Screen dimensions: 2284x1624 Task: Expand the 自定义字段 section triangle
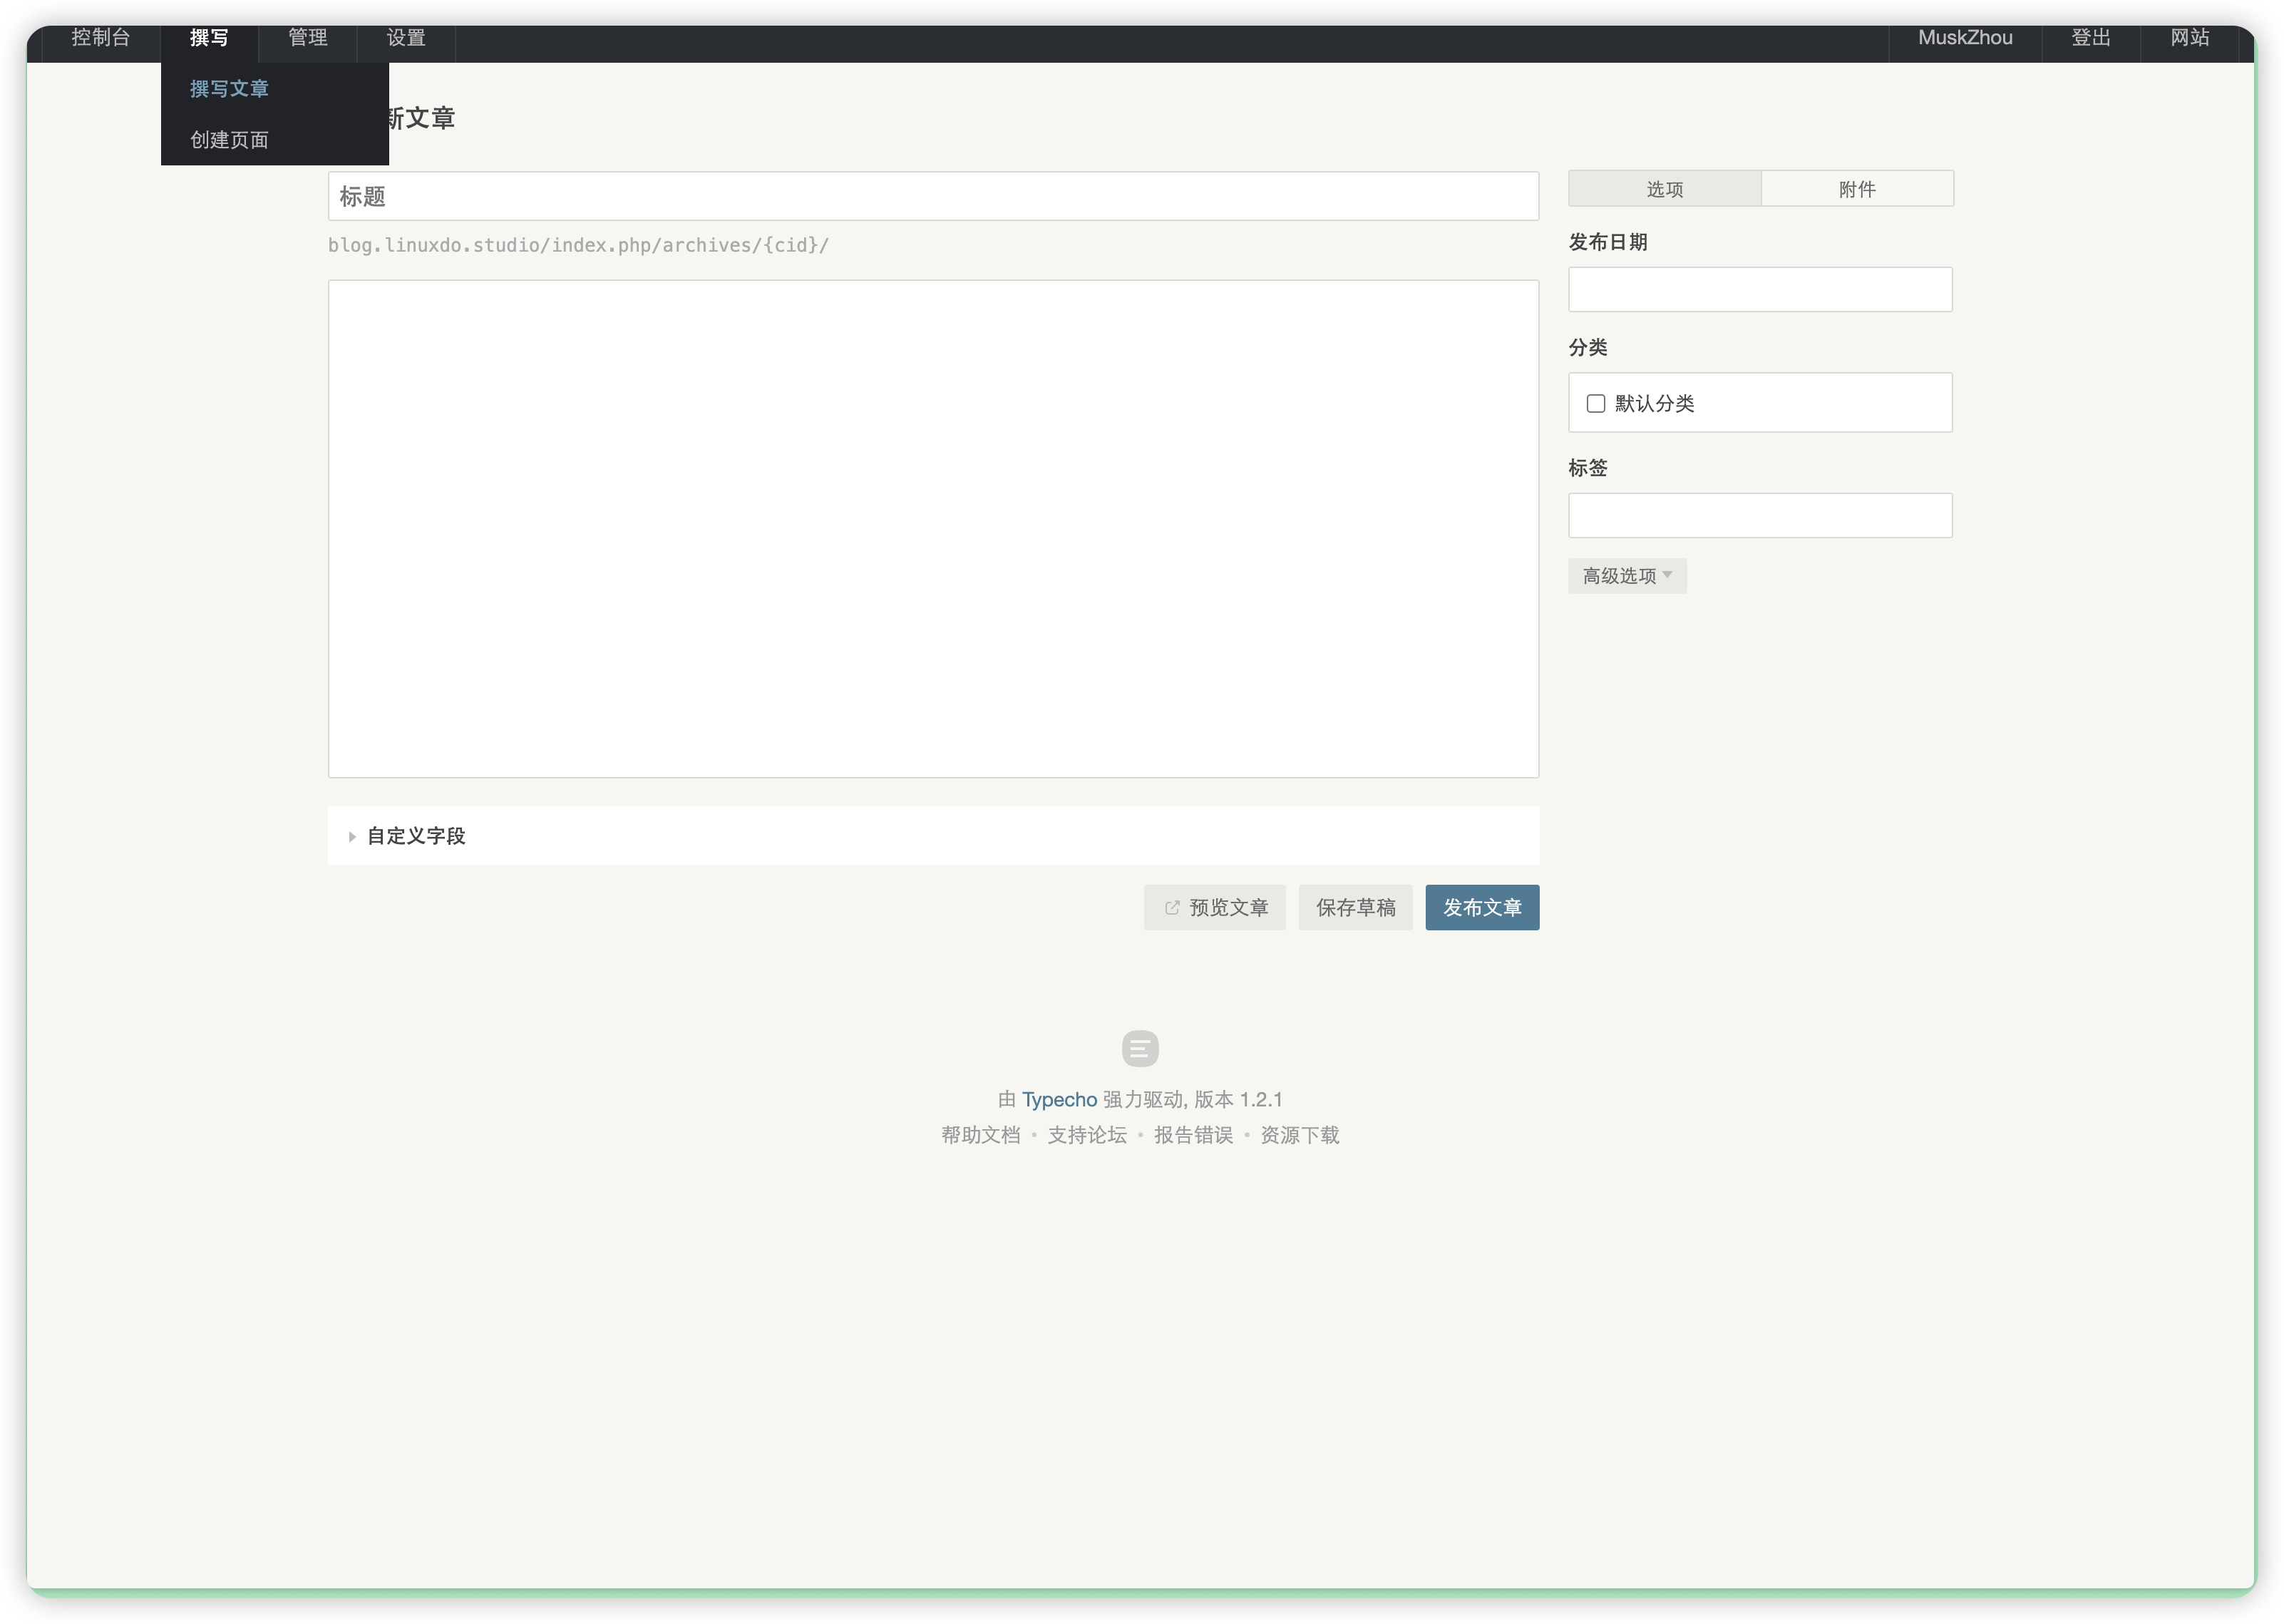(x=352, y=836)
